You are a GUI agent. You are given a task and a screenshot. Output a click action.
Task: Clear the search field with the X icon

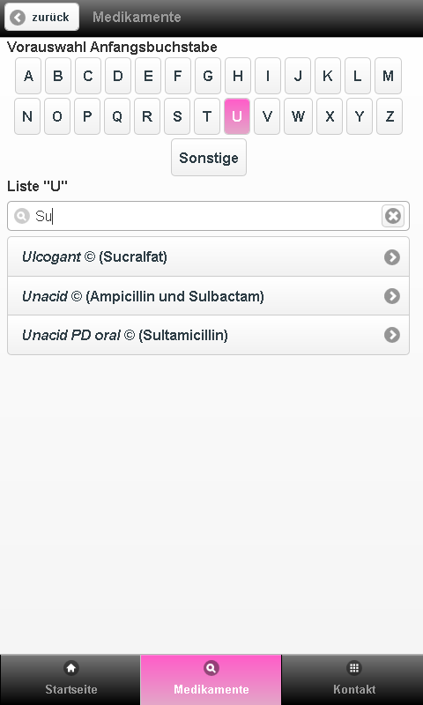tap(393, 216)
